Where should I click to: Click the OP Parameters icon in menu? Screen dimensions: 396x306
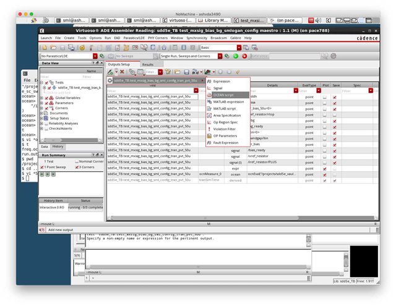209,135
